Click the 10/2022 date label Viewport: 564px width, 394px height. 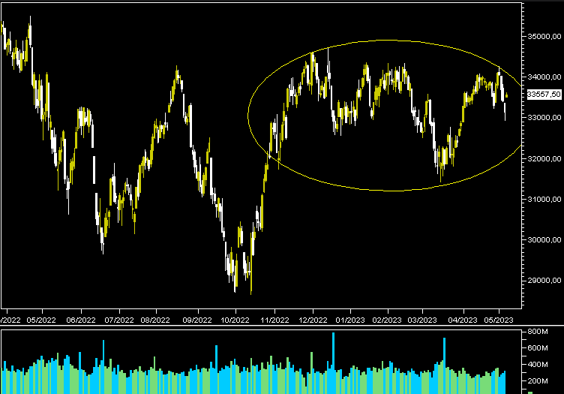pyautogui.click(x=235, y=320)
